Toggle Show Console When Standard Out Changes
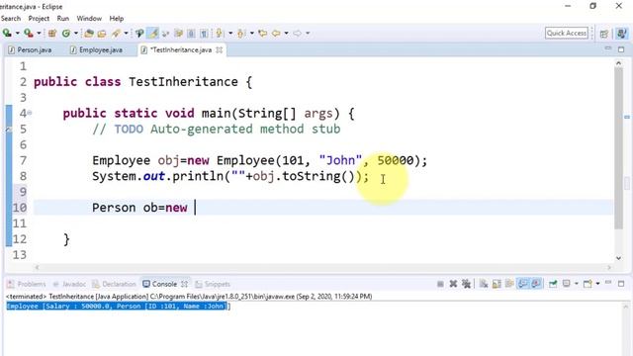The width and height of the screenshot is (633, 356). click(x=523, y=284)
